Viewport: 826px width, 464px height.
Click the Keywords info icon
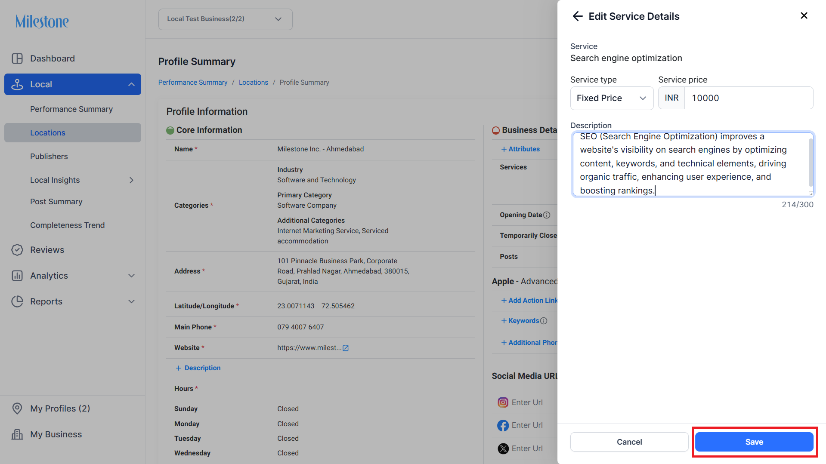(544, 321)
